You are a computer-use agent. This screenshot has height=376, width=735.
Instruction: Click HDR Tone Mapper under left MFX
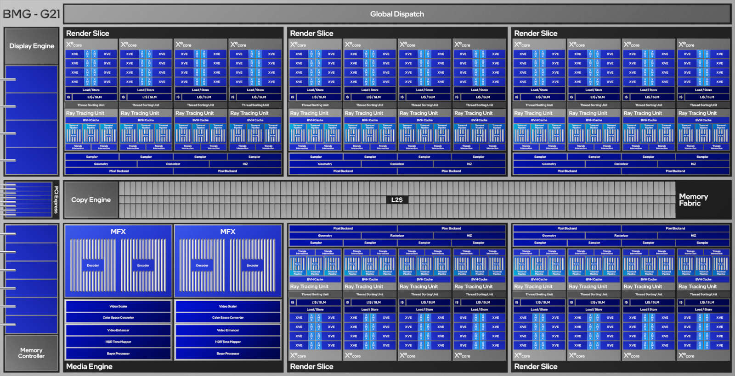118,342
